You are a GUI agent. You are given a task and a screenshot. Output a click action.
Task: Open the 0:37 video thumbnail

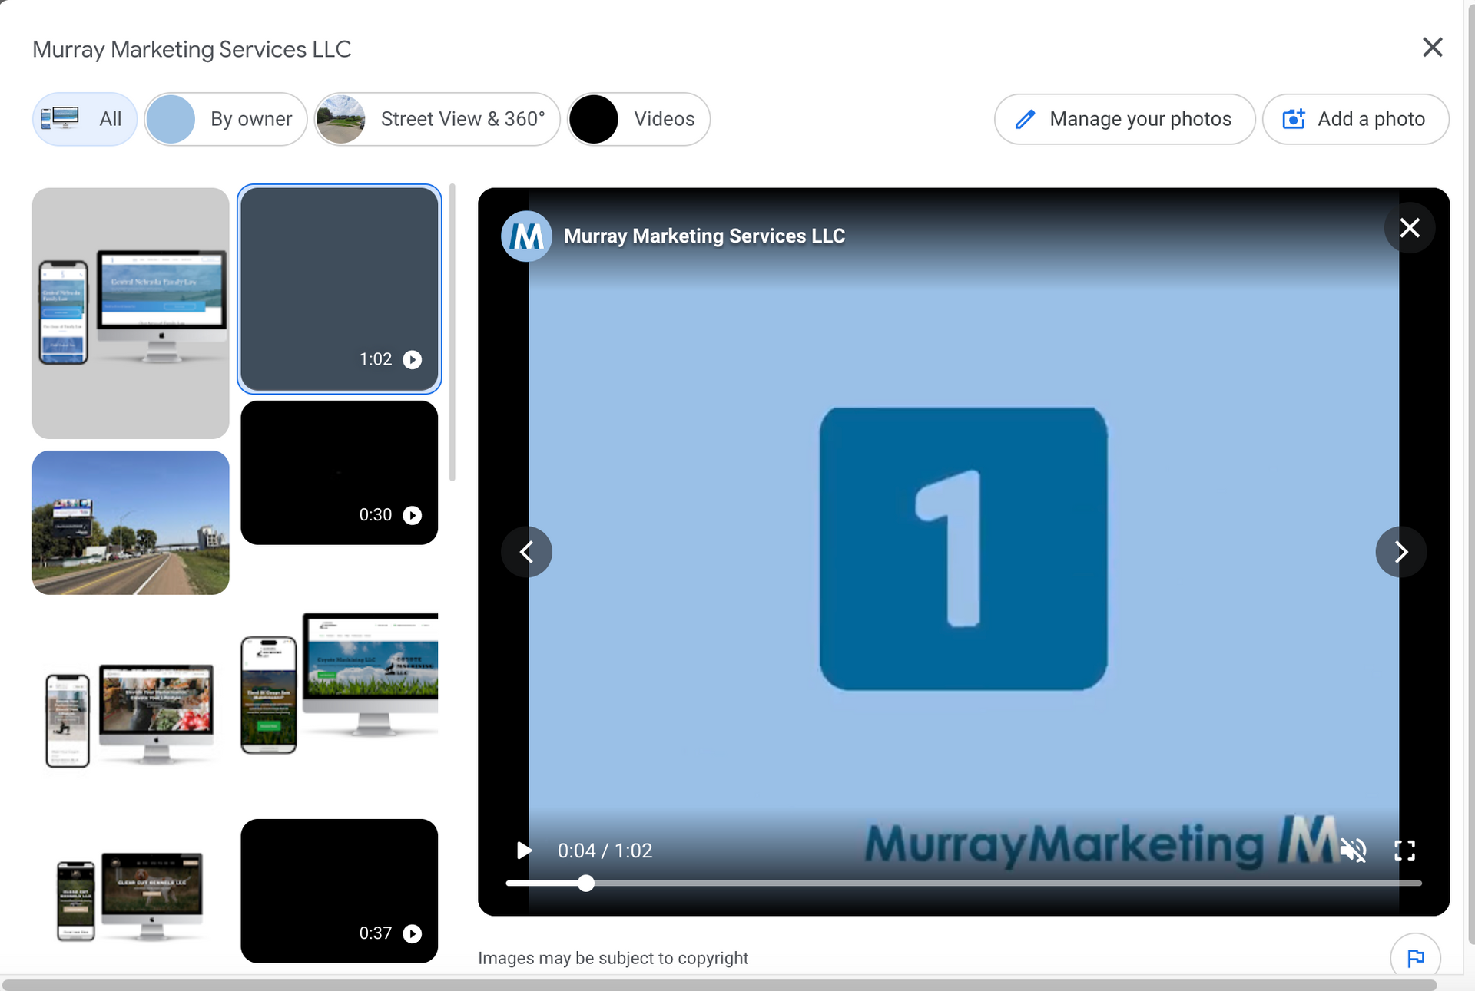[x=339, y=890]
